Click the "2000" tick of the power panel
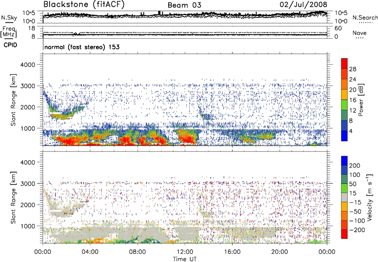Image resolution: width=378 pixels, height=262 pixels. pos(28,107)
